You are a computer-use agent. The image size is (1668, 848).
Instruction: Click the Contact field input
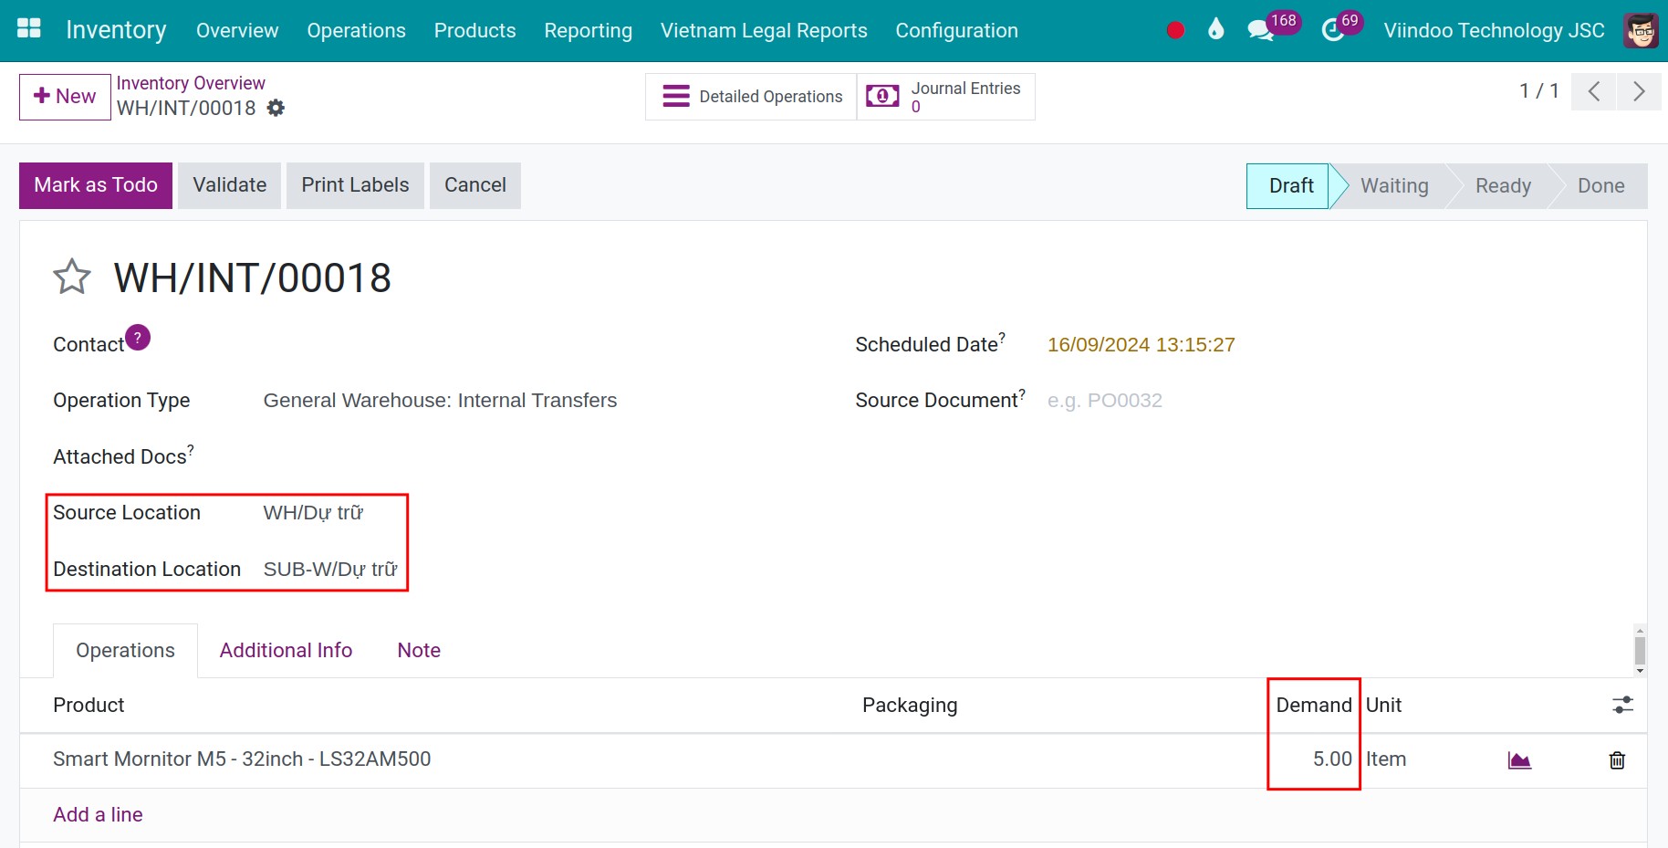coord(537,345)
